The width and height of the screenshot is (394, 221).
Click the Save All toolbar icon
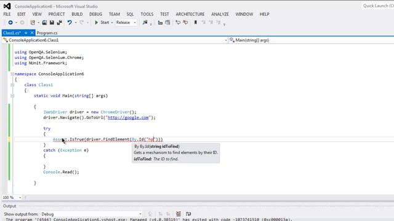click(59, 23)
